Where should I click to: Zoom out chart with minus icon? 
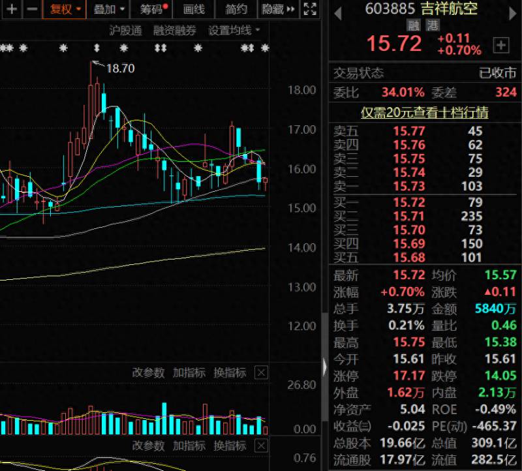pos(32,9)
